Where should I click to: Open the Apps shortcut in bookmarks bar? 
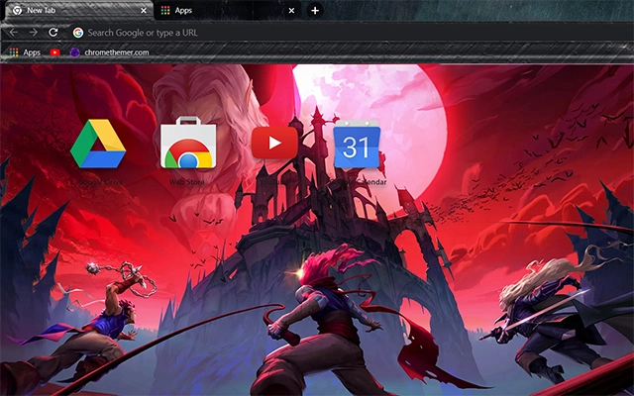25,52
